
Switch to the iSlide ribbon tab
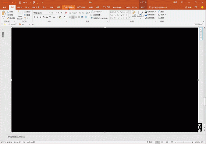click(x=20, y=7)
